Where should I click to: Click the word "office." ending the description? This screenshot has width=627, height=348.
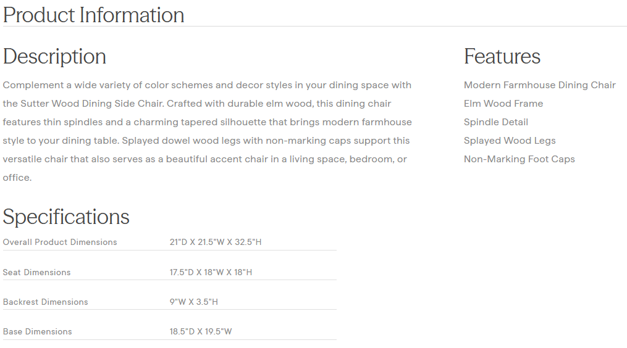click(17, 178)
